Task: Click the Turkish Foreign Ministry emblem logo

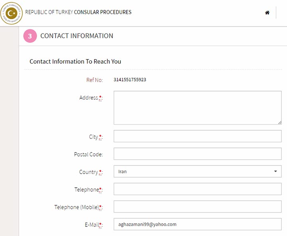Action: (x=11, y=13)
